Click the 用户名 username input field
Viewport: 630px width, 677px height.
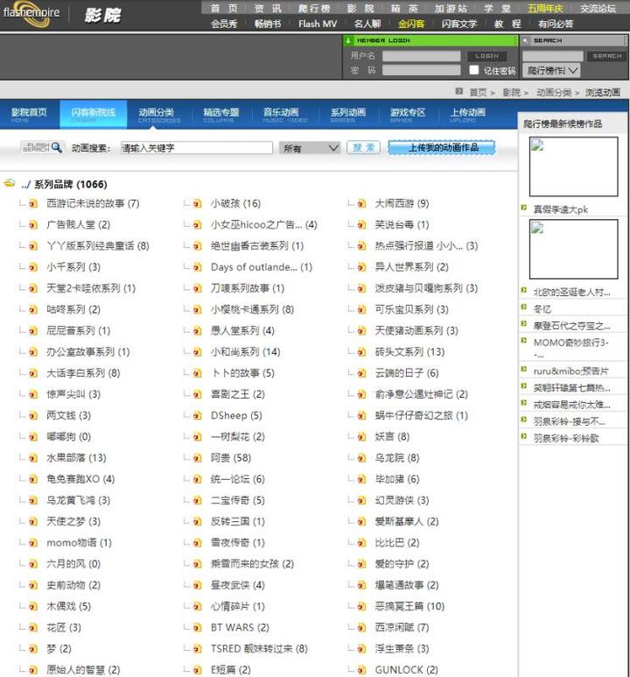pyautogui.click(x=421, y=56)
